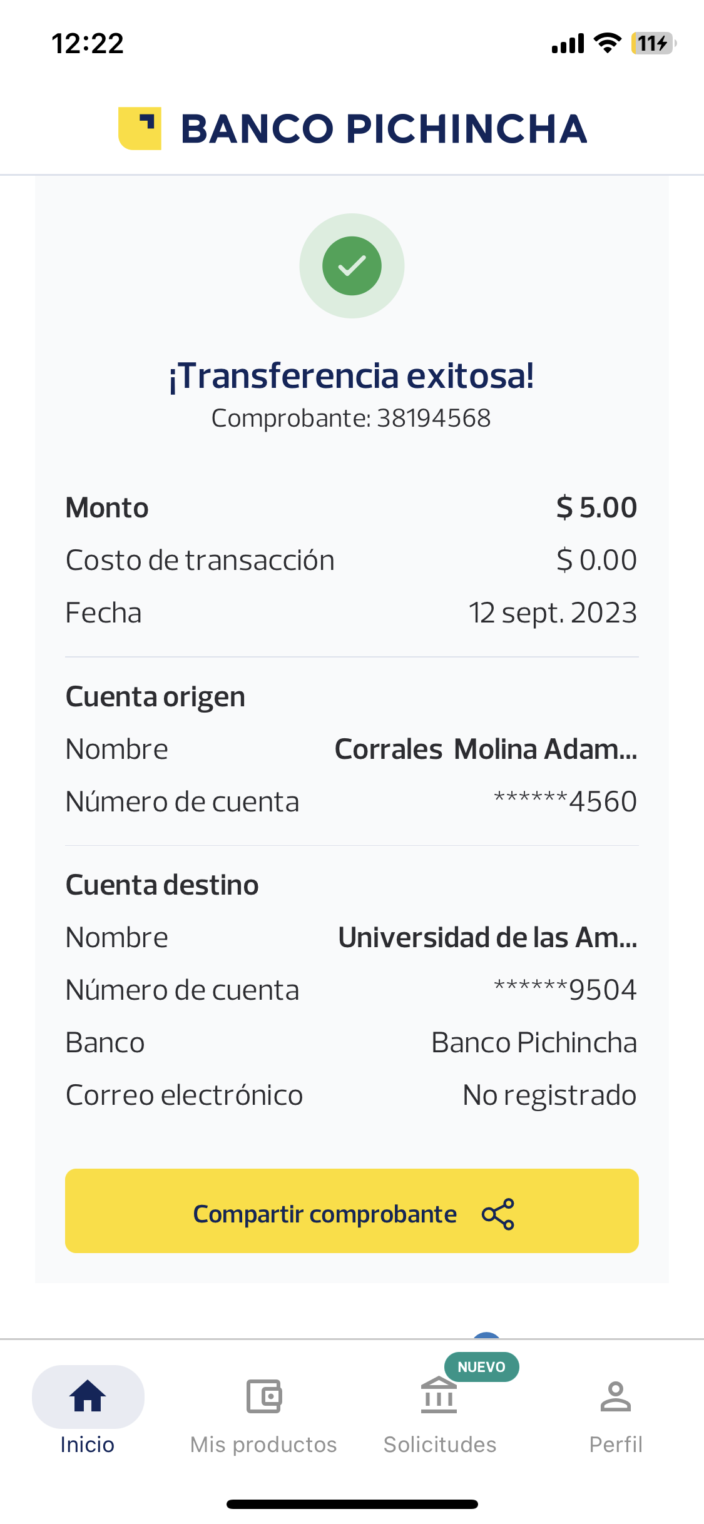
Task: Open the Perfil person icon
Action: point(616,1396)
